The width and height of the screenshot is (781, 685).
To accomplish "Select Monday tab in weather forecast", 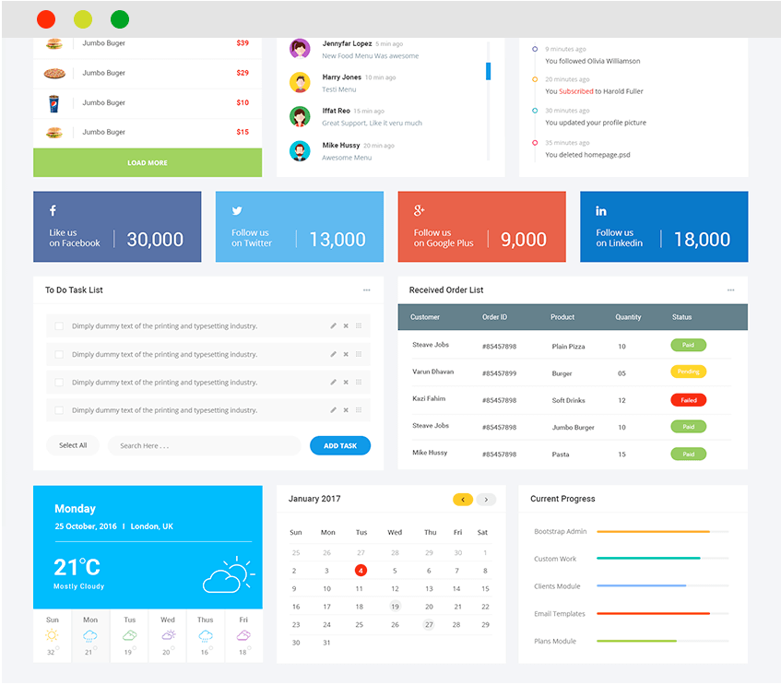I will coord(90,636).
